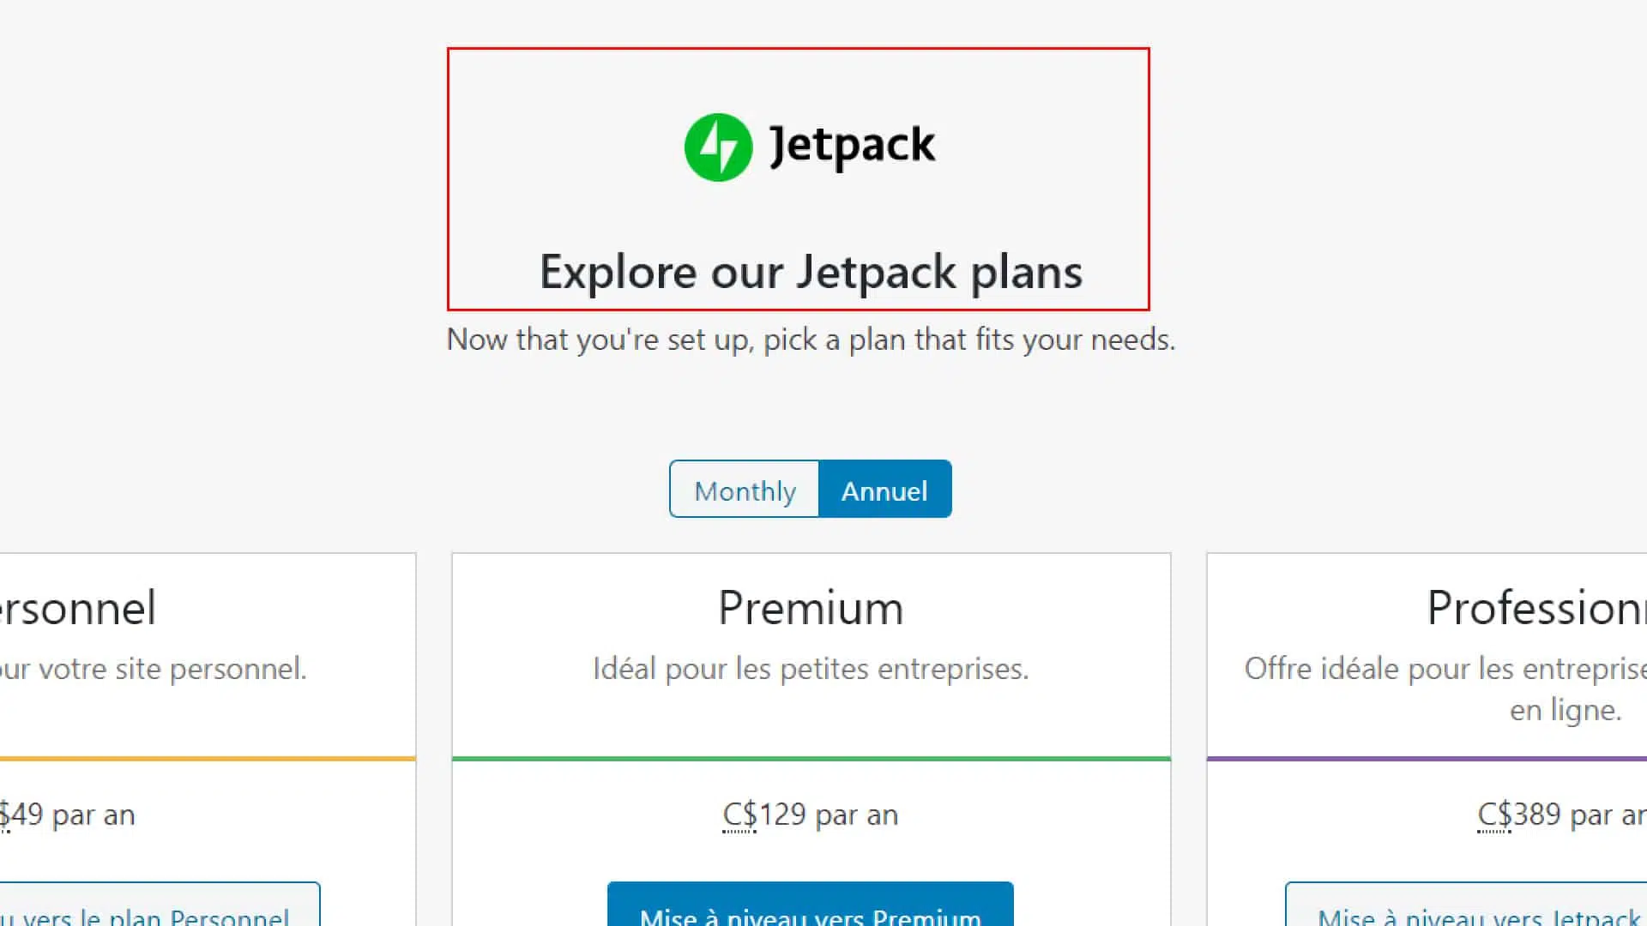Click the Jetpack wordmark text
This screenshot has height=926, width=1647.
[x=852, y=147]
